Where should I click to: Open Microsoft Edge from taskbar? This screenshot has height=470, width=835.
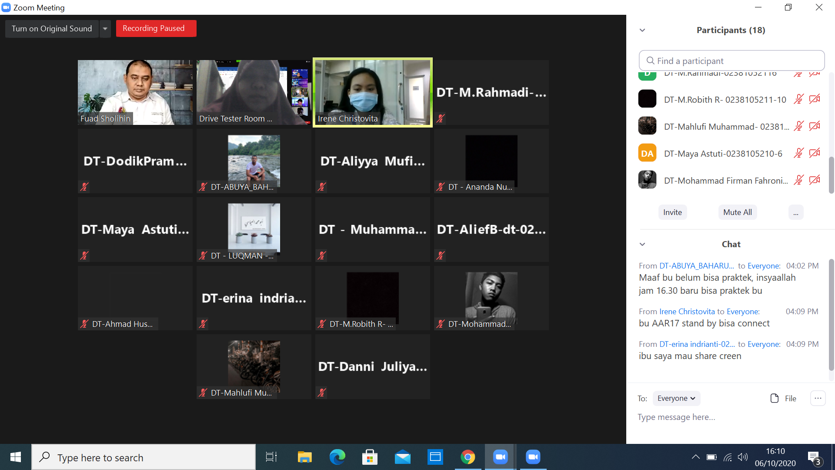(x=337, y=457)
